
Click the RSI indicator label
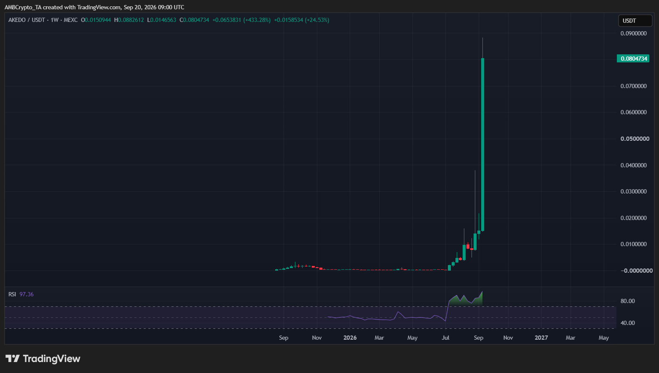pyautogui.click(x=12, y=294)
